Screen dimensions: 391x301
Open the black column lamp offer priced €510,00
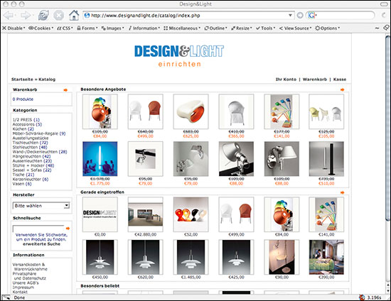[326, 159]
